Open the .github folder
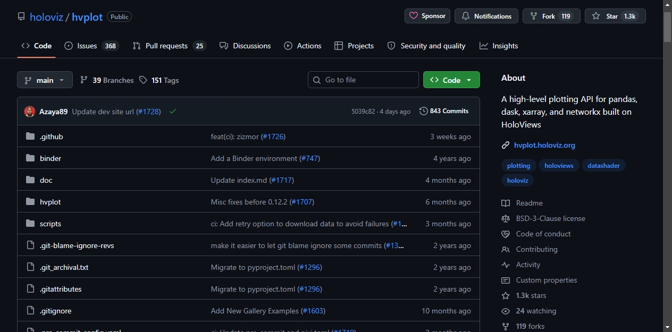 tap(52, 137)
